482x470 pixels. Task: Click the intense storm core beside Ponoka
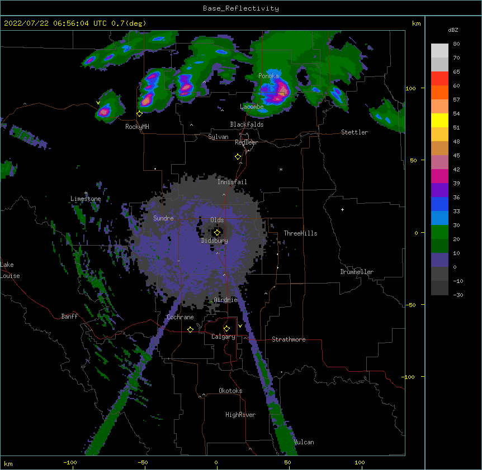tap(282, 90)
